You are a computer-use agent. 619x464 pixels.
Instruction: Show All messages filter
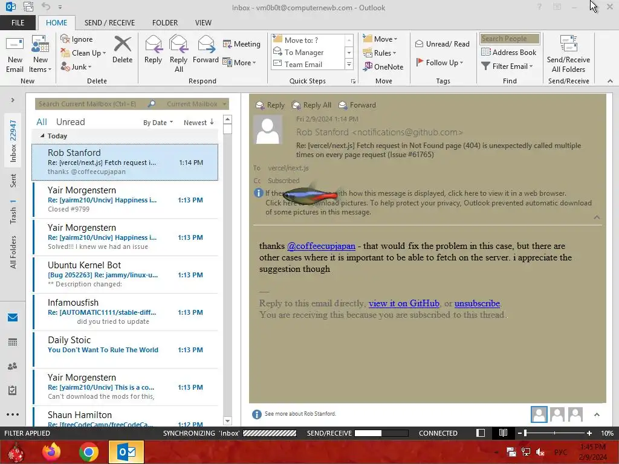(x=42, y=122)
